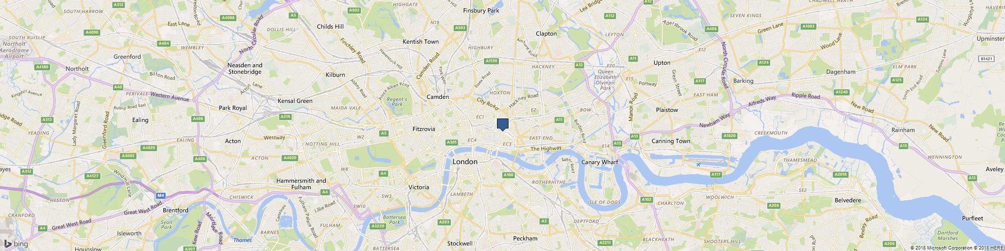Click the Kentish Town label
Screen dimensions: 1005x251
coord(421,42)
